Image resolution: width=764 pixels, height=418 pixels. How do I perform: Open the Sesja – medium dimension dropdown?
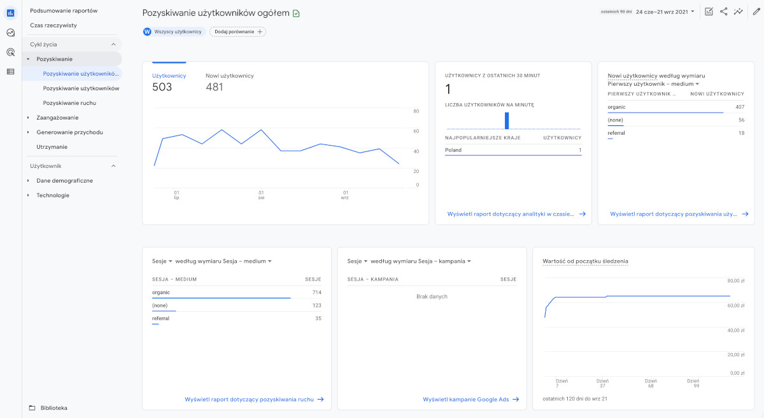[248, 261]
